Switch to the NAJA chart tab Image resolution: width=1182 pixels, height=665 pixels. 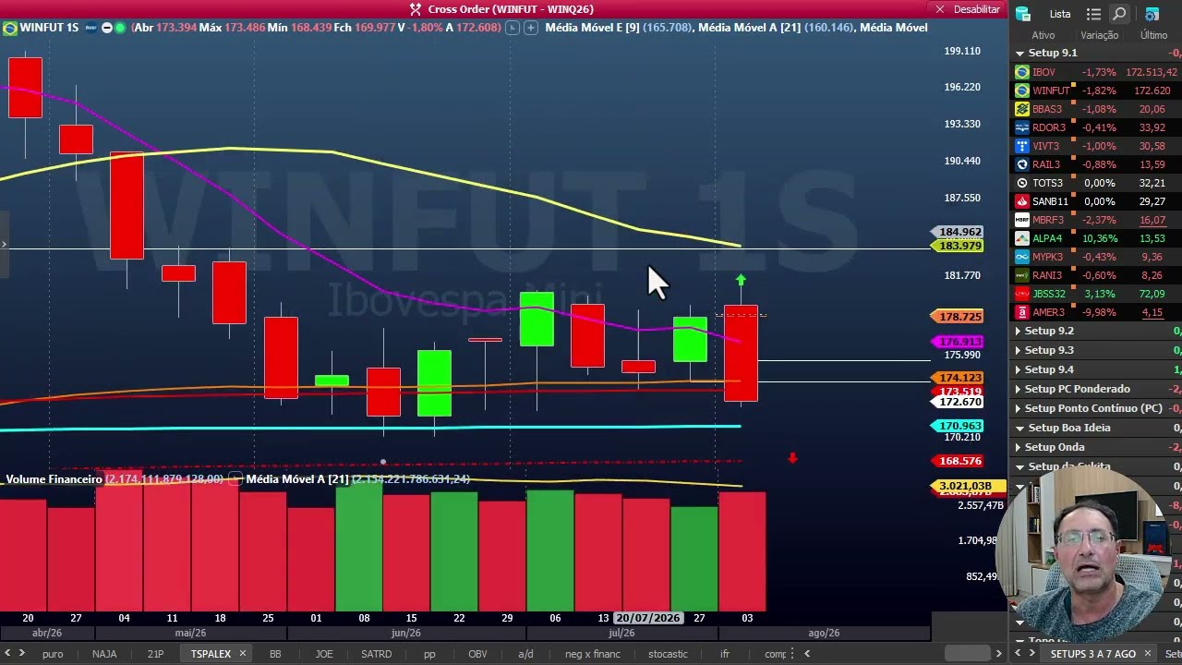[104, 654]
